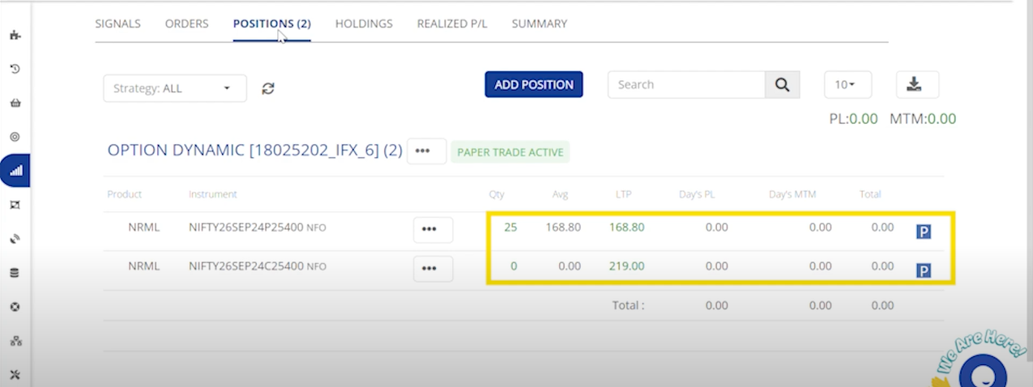Open the Strategy: ALL dropdown
This screenshot has width=1033, height=387.
pyautogui.click(x=174, y=88)
